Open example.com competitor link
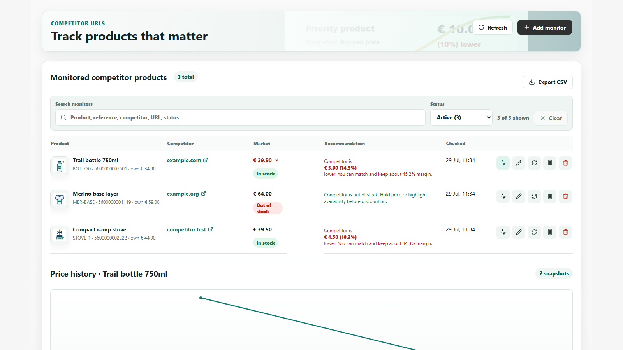This screenshot has width=623, height=350. pos(187,160)
